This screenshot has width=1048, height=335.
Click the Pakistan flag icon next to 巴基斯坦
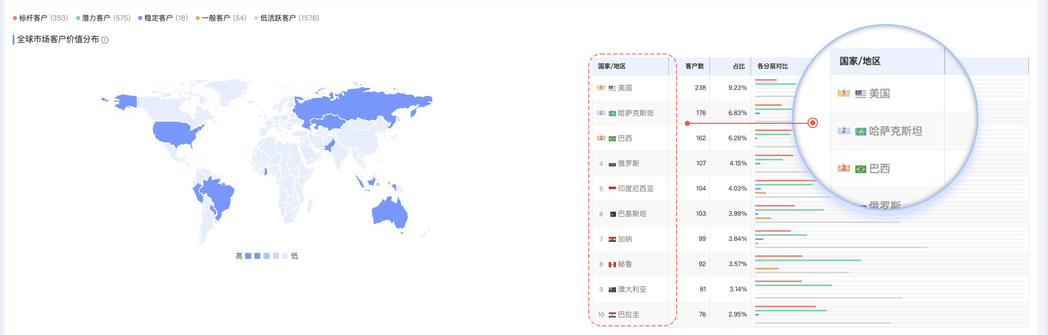tap(611, 213)
